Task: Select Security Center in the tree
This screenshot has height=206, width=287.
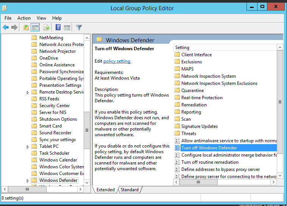Action: tap(55, 106)
